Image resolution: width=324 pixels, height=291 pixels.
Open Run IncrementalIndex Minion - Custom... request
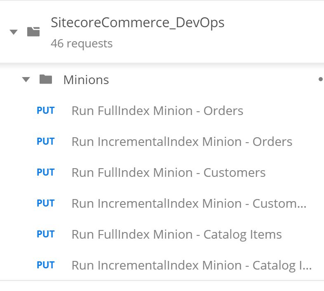189,204
